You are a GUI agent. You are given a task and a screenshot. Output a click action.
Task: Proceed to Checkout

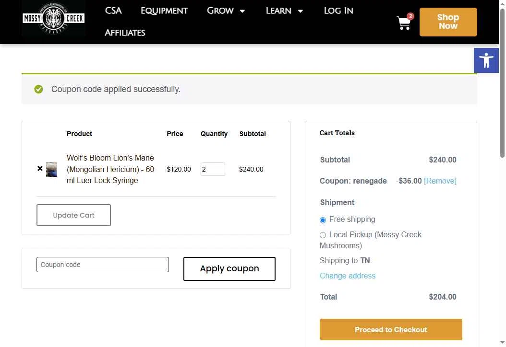[x=391, y=329]
